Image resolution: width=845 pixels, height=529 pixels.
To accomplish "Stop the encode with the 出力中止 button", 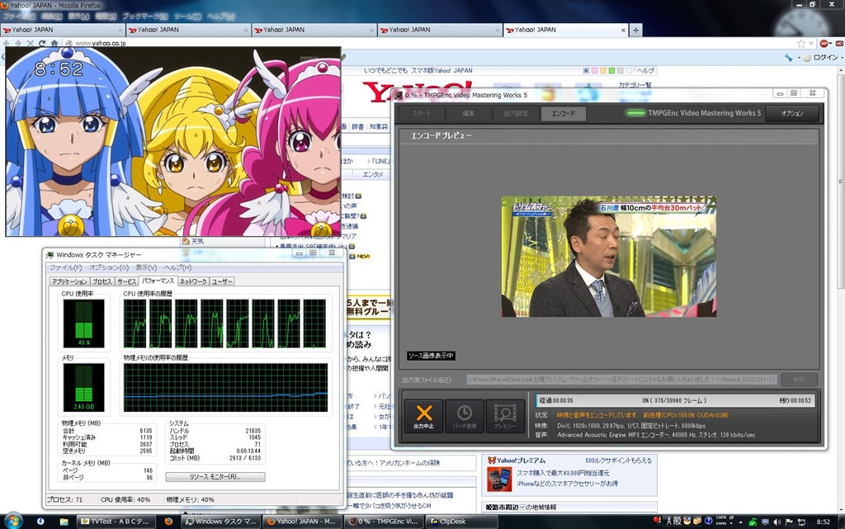I will point(423,415).
